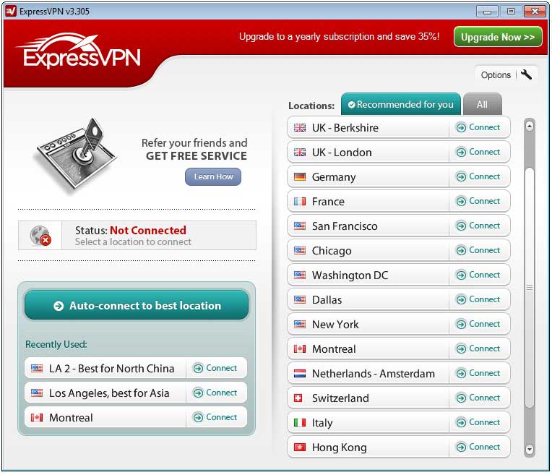Viewport: 552px width, 475px height.
Task: Click the Not Connected status globe icon
Action: (x=40, y=236)
